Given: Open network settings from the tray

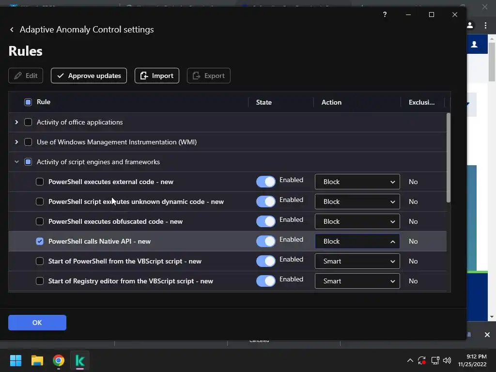Looking at the screenshot, I should click(x=435, y=360).
